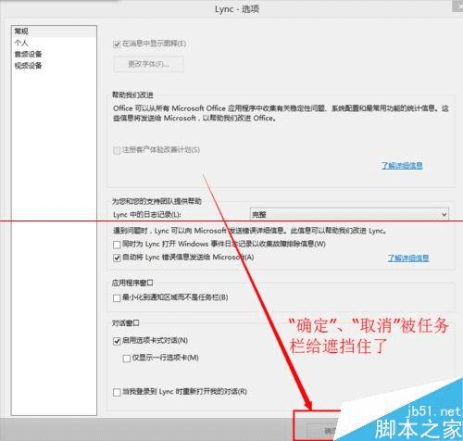This screenshot has height=441, width=463.
Task: Click the Lync 中的日志记录 label
Action: pyautogui.click(x=147, y=215)
